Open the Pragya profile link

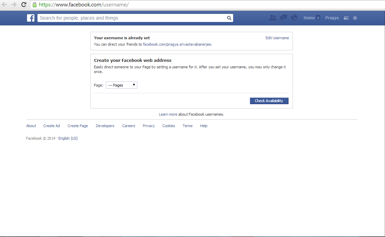pos(332,18)
